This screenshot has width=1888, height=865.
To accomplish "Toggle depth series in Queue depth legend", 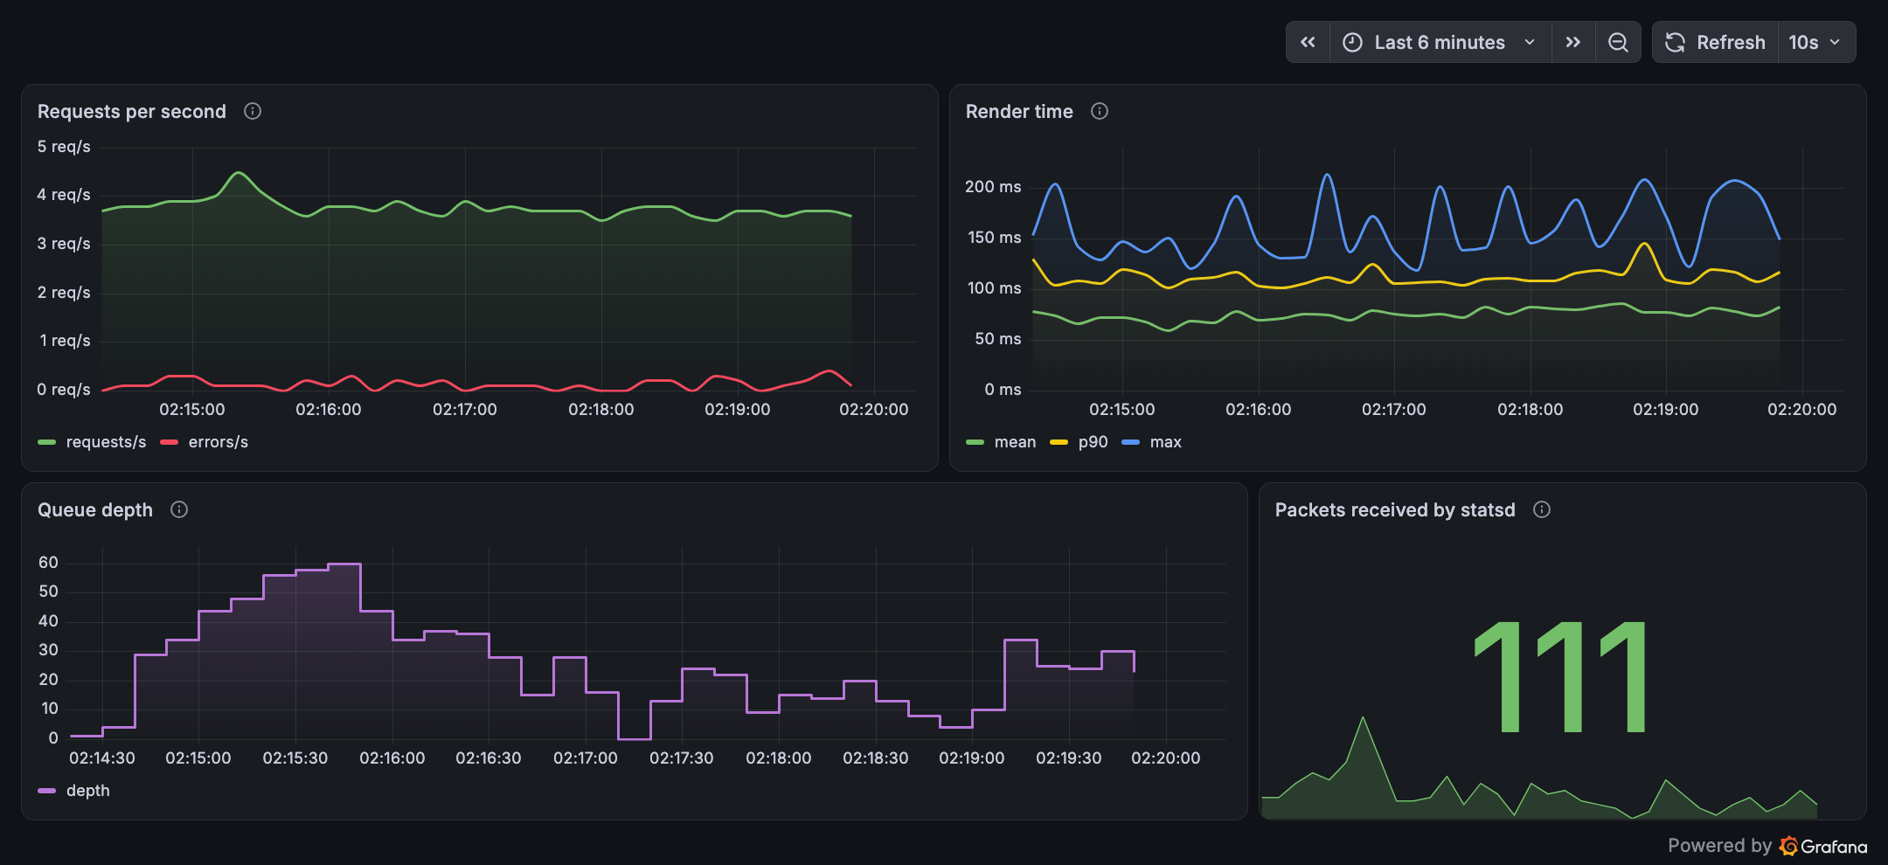I will [x=88, y=791].
